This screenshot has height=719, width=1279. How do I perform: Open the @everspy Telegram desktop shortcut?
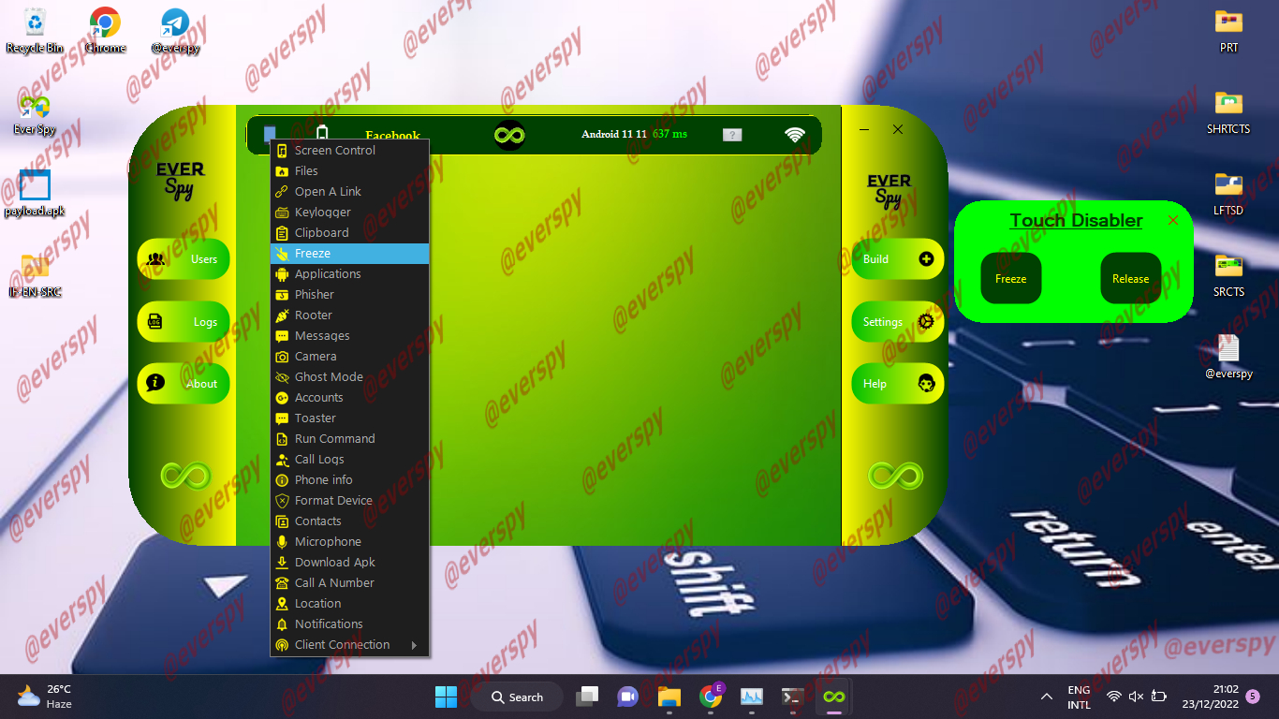(x=175, y=32)
